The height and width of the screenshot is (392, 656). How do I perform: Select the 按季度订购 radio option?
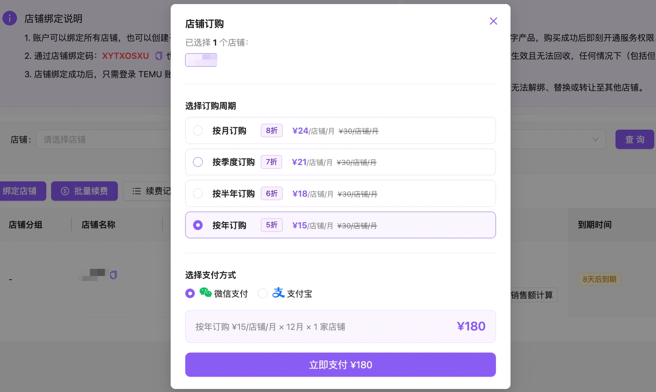coord(198,162)
